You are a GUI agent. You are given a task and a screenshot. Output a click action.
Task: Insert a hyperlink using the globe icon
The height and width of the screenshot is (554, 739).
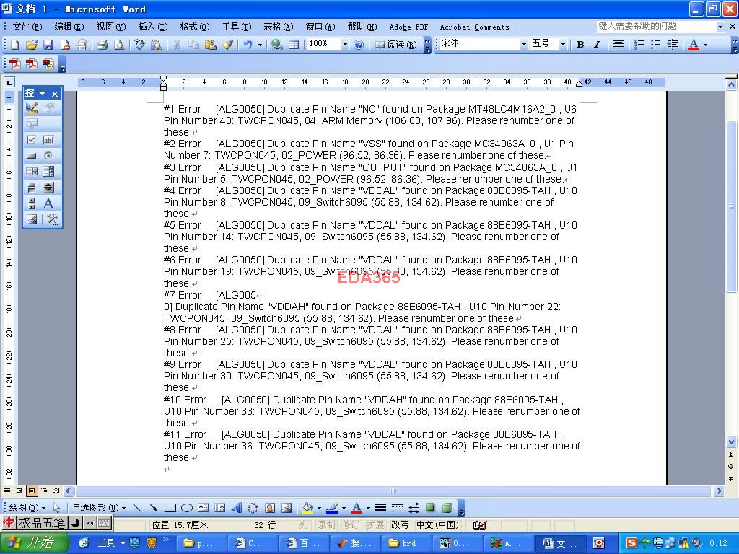tap(277, 45)
